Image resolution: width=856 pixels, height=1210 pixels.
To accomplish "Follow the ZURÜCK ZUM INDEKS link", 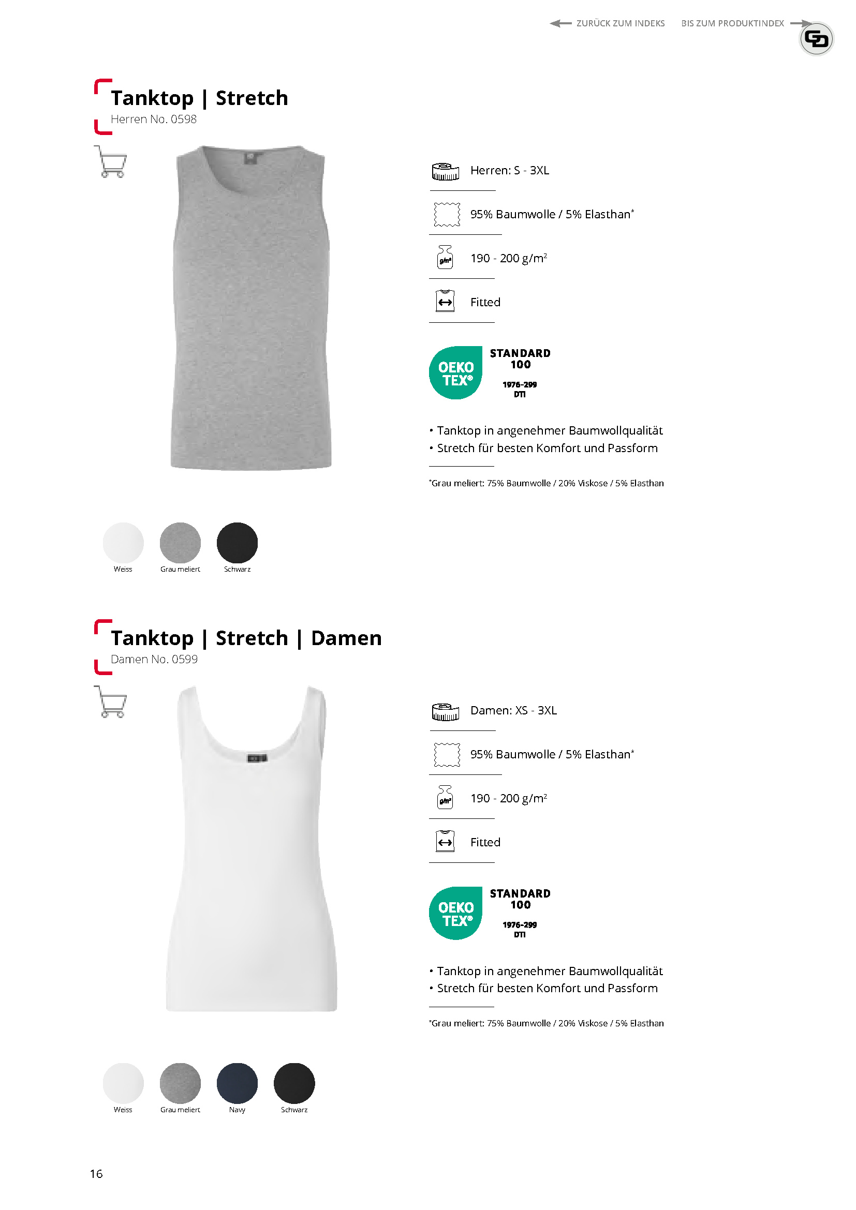I will click(607, 23).
